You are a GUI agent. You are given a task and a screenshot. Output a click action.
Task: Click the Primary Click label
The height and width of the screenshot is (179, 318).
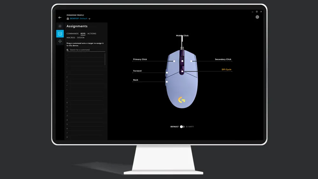pos(140,59)
